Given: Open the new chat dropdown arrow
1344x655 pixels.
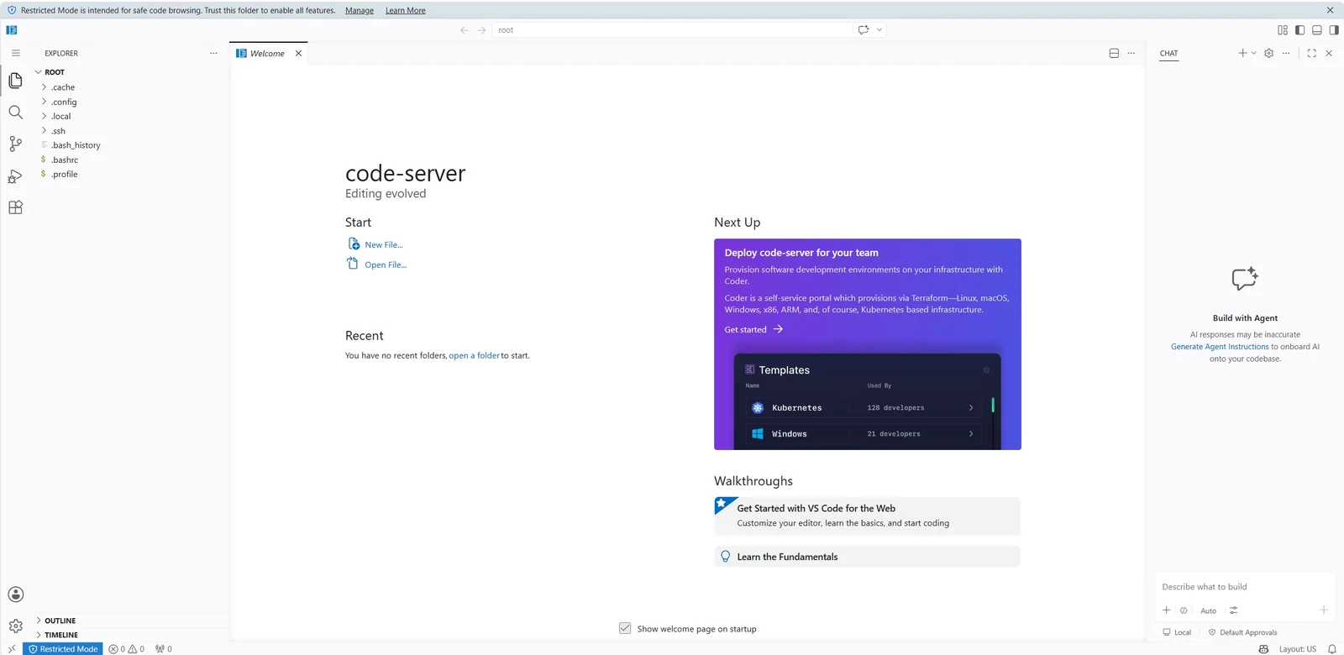Looking at the screenshot, I should click(x=1254, y=53).
